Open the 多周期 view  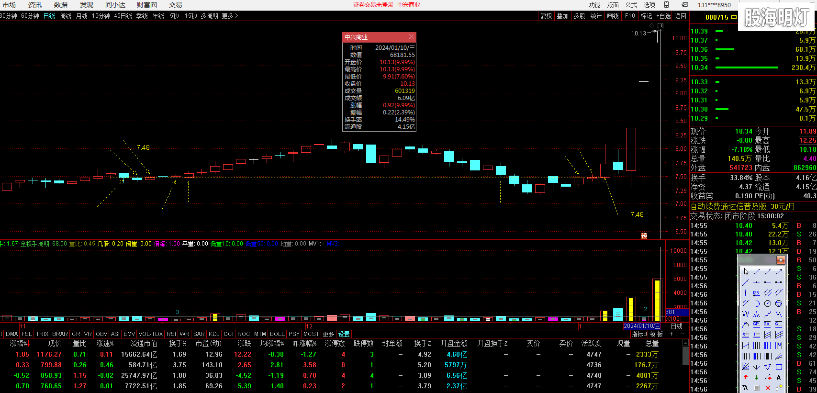(209, 16)
